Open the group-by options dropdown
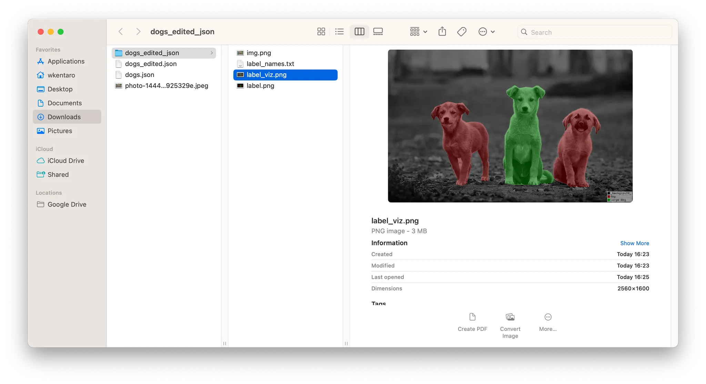The height and width of the screenshot is (384, 706). [418, 32]
